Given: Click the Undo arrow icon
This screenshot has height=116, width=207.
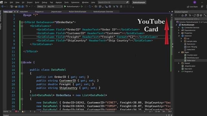Looking at the screenshot, I should click(x=27, y=6).
